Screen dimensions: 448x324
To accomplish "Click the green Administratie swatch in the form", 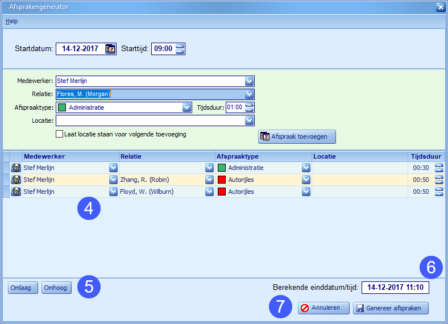I will pyautogui.click(x=62, y=107).
